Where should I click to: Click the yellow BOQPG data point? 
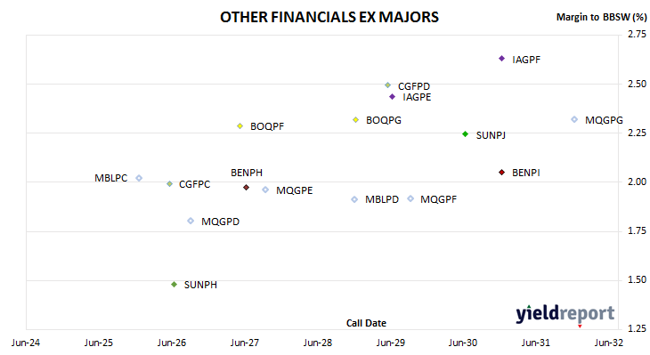355,120
